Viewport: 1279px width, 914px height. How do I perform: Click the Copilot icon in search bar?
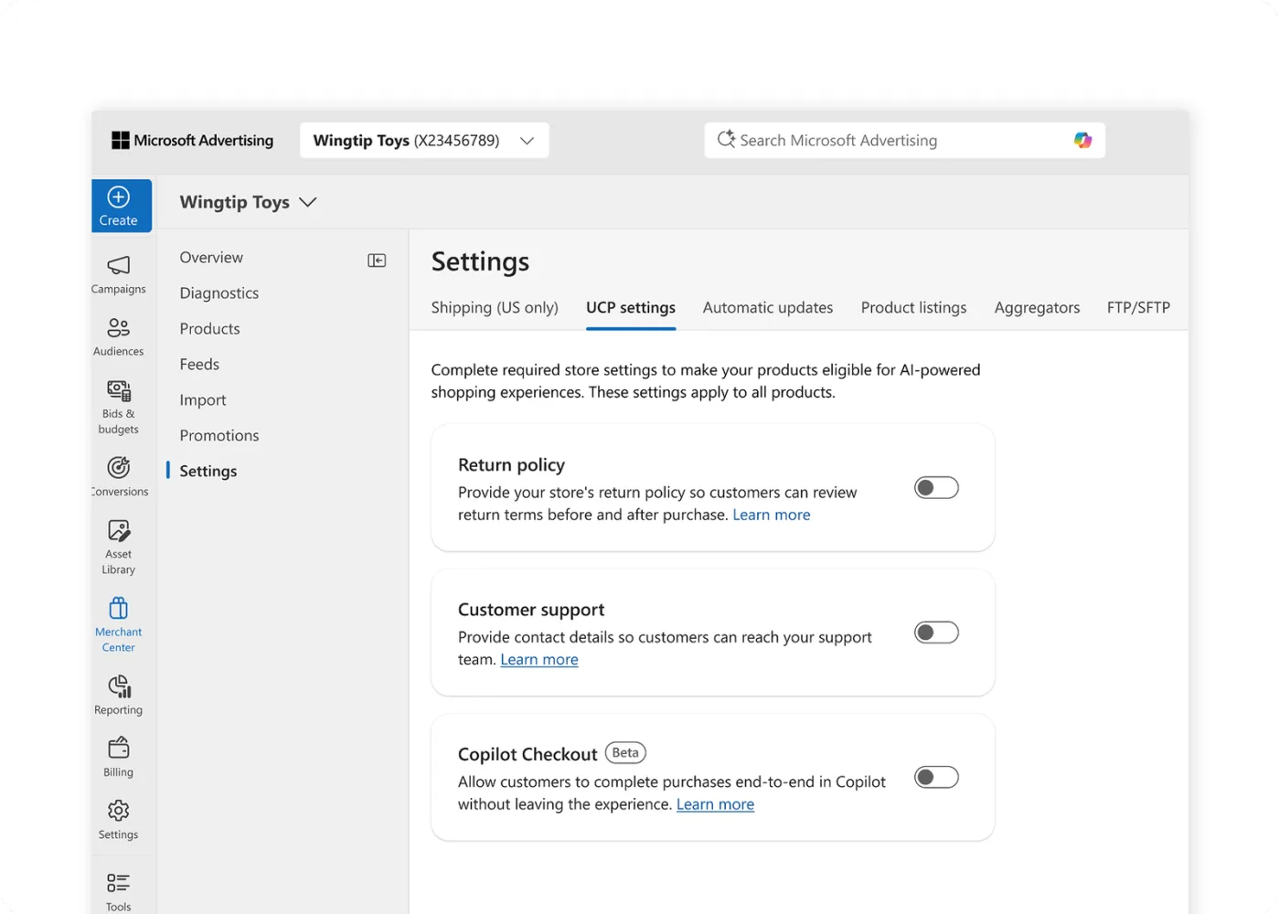tap(1082, 140)
